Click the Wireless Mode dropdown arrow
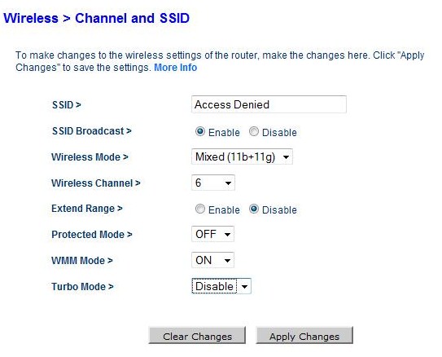Viewport: 442px width, 357px height. click(x=286, y=157)
